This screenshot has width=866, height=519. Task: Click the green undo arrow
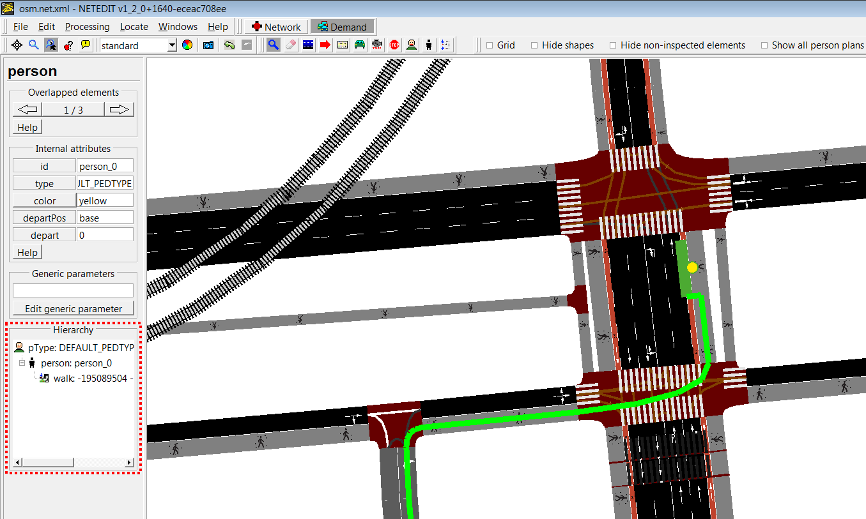click(x=229, y=45)
